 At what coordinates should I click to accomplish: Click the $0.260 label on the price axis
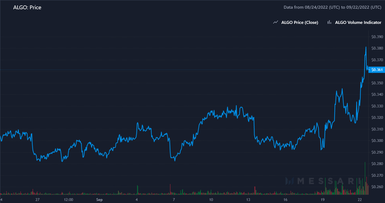pyautogui.click(x=377, y=187)
